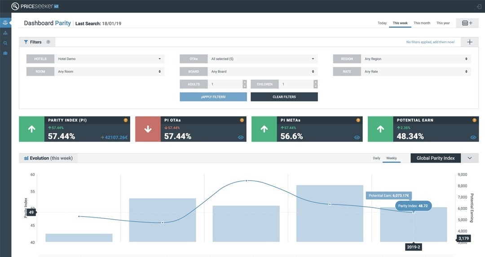Select the This year tab
Image resolution: width=485 pixels, height=257 pixels.
(443, 23)
